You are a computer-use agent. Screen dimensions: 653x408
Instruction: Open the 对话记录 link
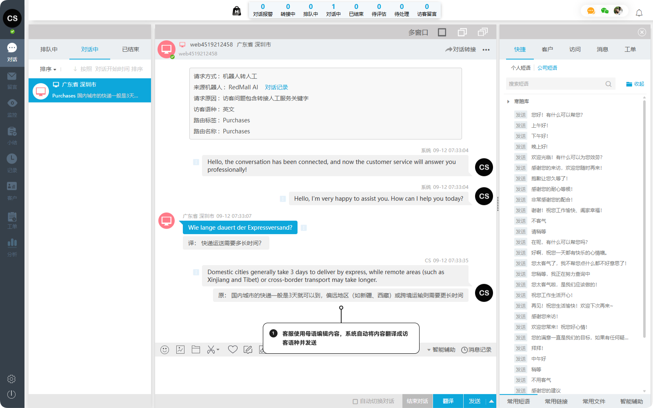276,87
